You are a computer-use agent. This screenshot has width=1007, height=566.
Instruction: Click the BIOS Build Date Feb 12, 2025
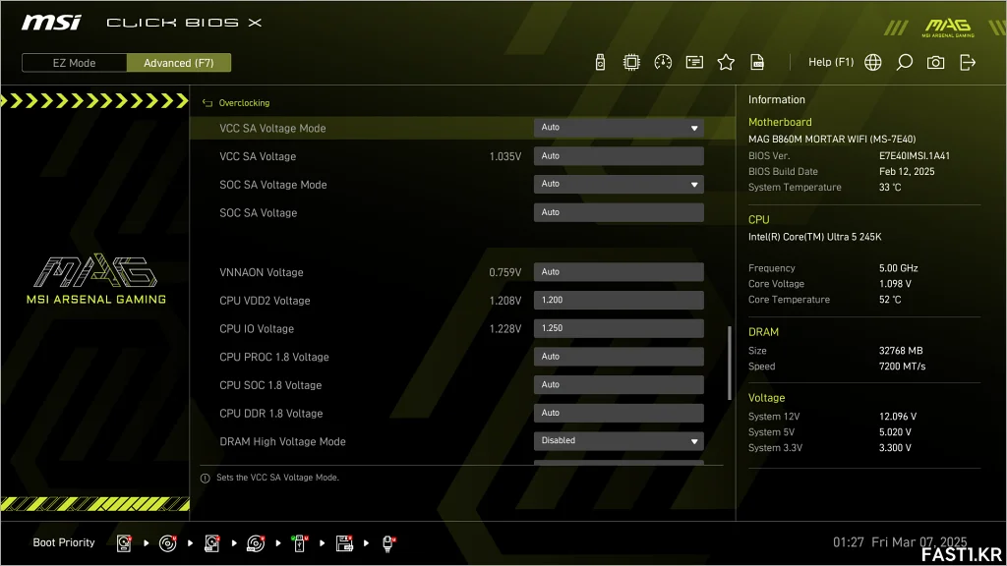tap(906, 171)
